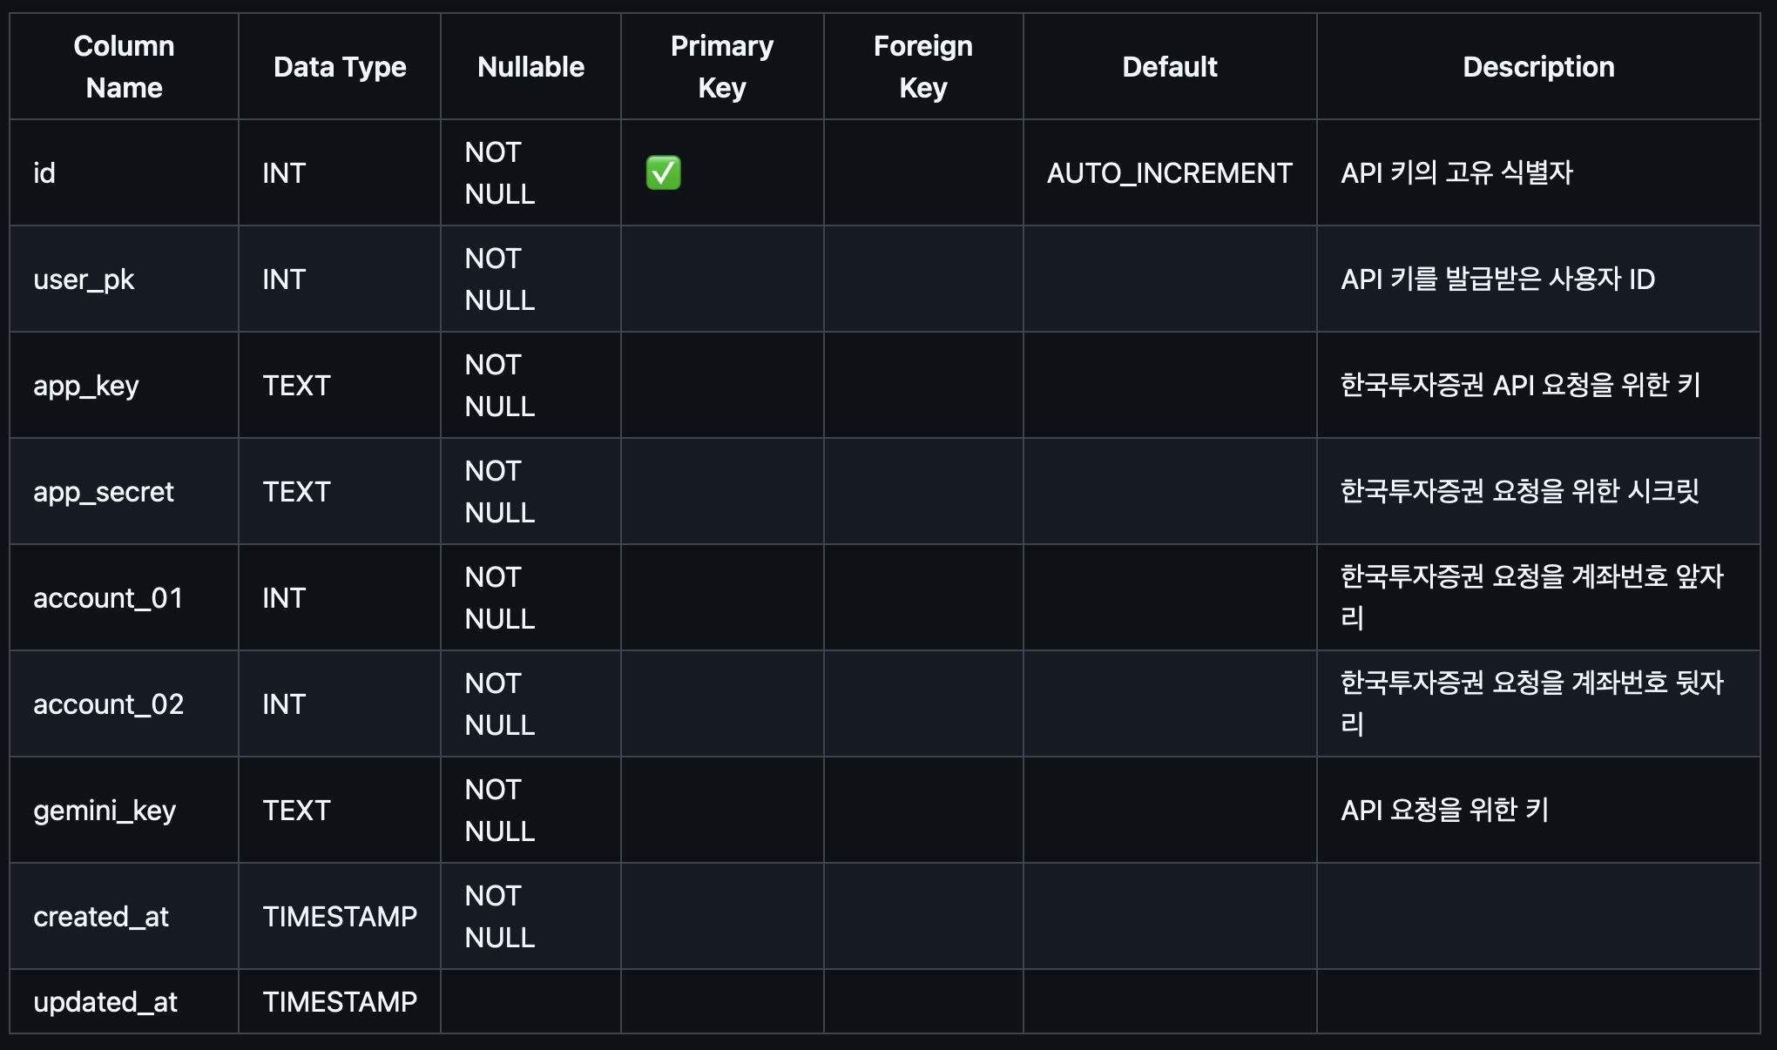Screen dimensions: 1777x1050
Task: Click TIMESTAMP type in created_at row
Action: [x=340, y=916]
